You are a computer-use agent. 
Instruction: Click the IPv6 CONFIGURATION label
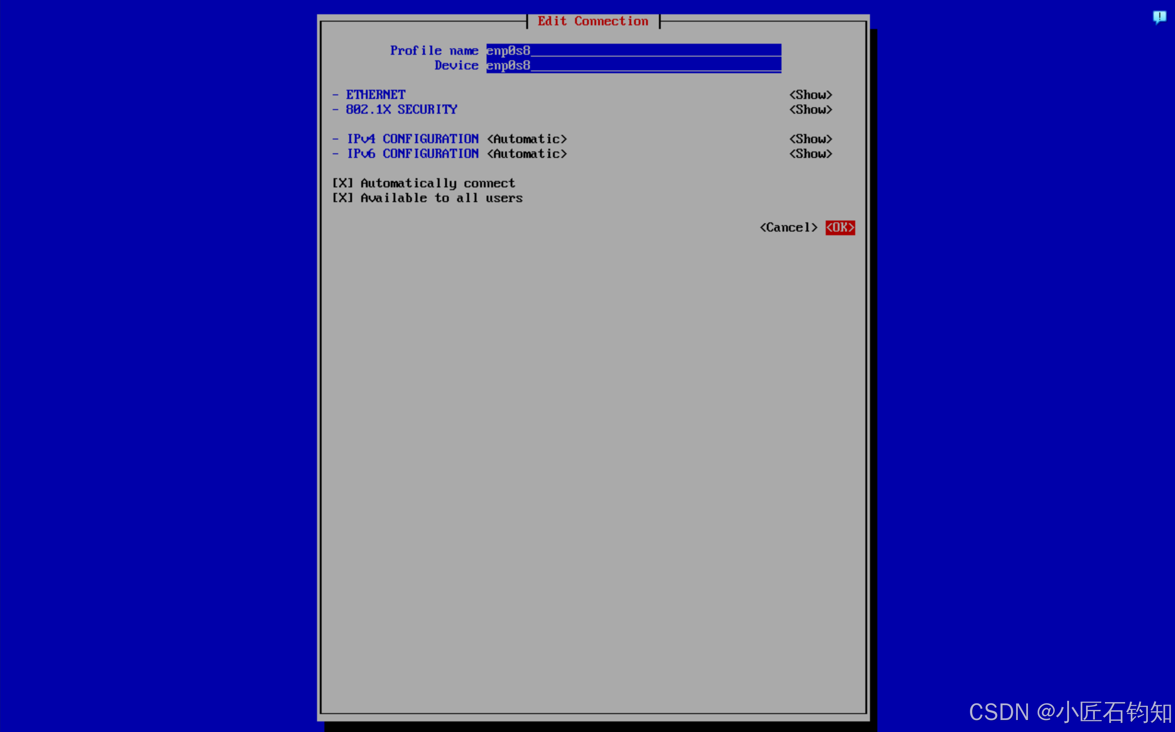(412, 154)
